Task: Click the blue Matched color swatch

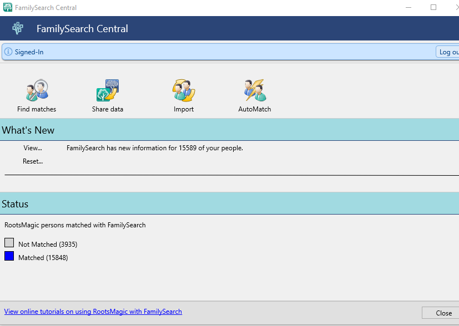Action: (x=9, y=256)
